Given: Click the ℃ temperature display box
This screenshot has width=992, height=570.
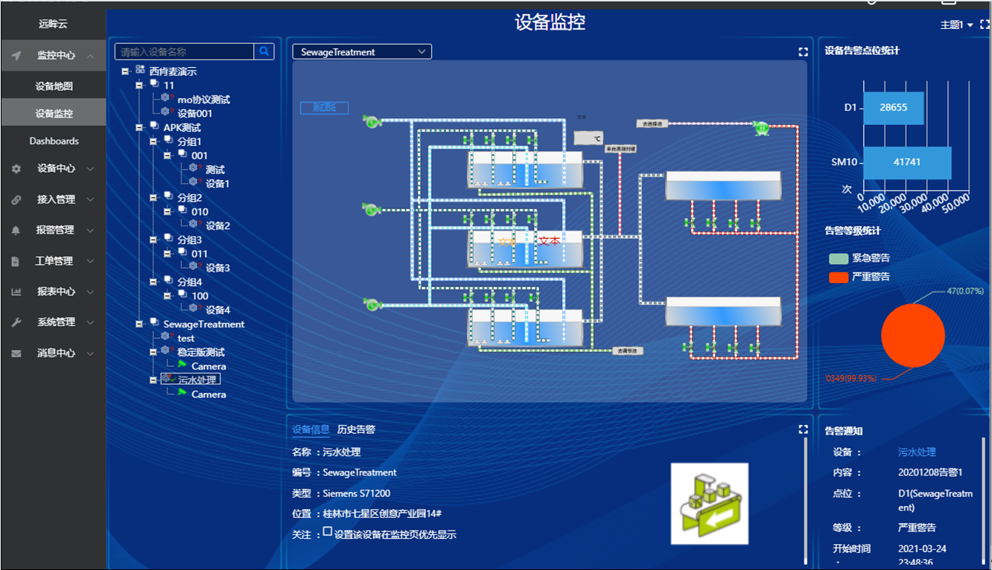Looking at the screenshot, I should [588, 138].
